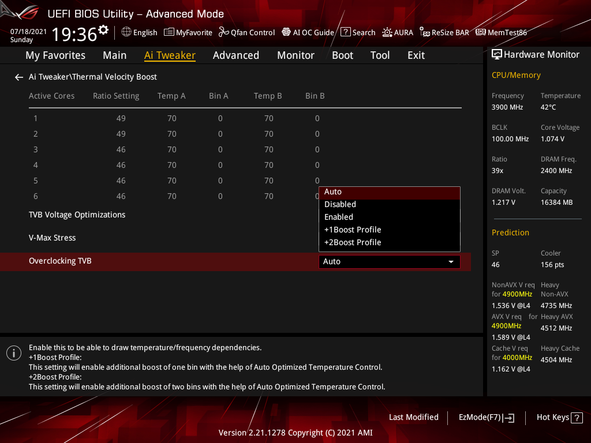Open AURA lighting settings

click(x=398, y=32)
